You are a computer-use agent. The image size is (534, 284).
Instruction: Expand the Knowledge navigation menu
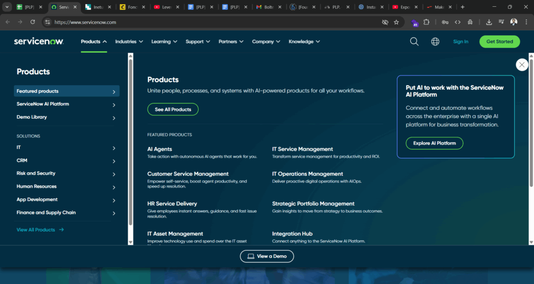tap(304, 42)
